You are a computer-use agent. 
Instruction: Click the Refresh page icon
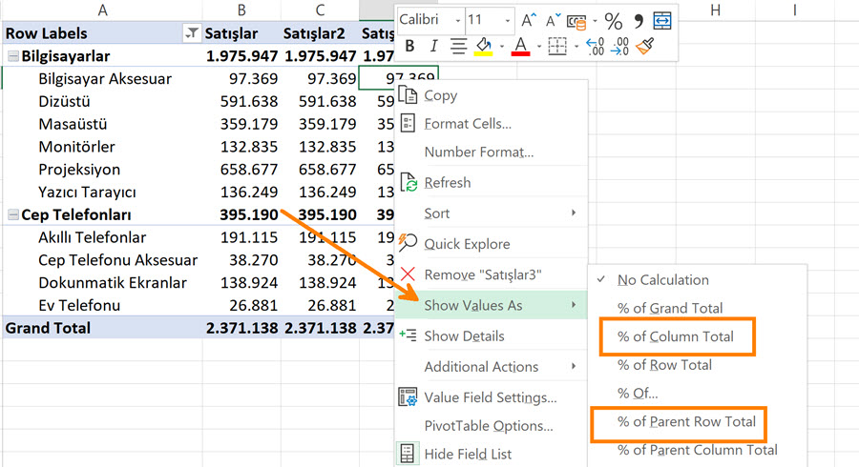409,182
